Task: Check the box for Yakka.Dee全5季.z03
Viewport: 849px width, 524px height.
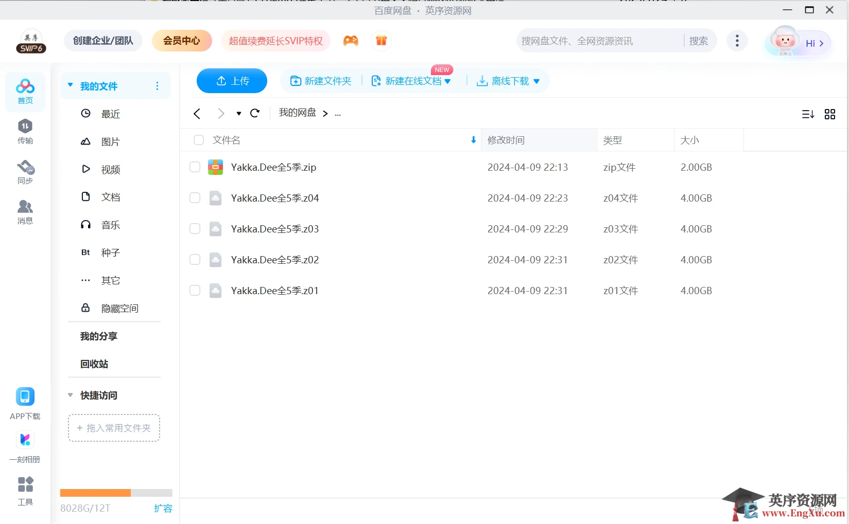Action: [195, 229]
